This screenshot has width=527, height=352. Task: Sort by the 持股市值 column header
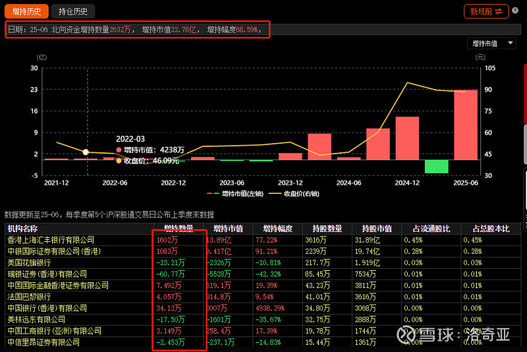(x=376, y=229)
